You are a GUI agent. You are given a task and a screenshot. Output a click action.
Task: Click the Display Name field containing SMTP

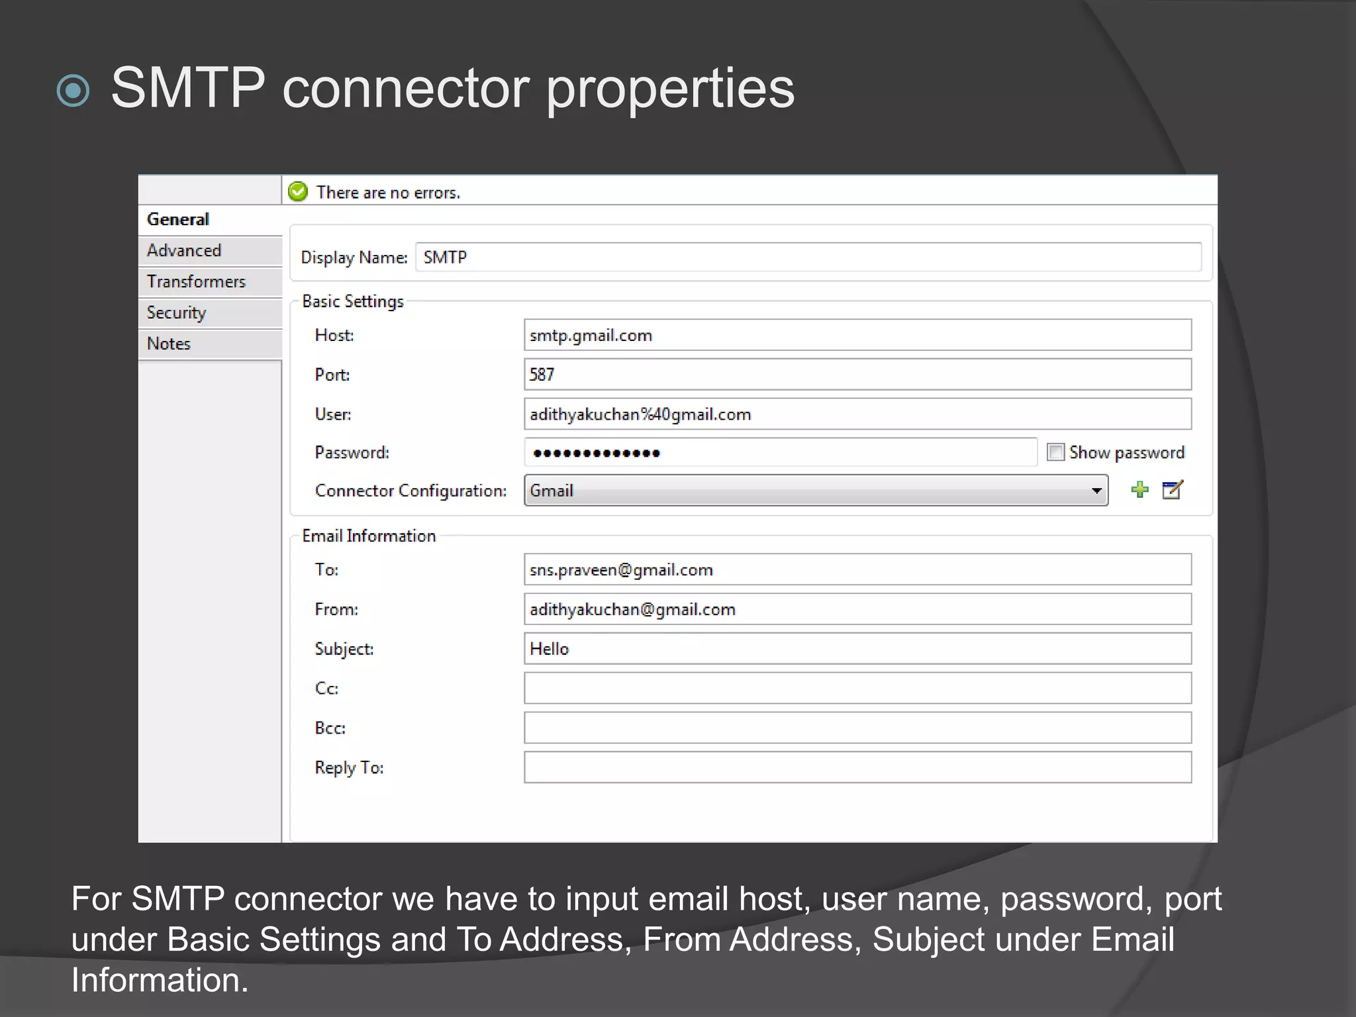(x=808, y=257)
